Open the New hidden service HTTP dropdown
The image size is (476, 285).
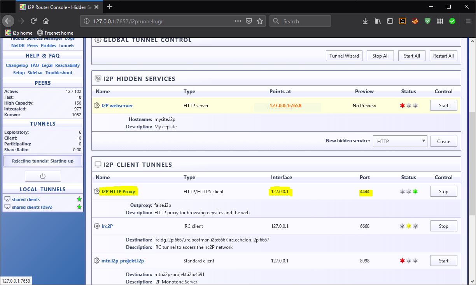(400, 141)
